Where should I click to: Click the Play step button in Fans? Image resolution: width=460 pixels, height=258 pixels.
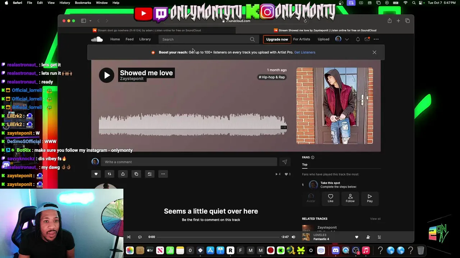[x=370, y=198]
